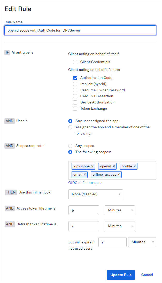Select the Any scopes radio button
162x283 pixels.
(x=70, y=146)
